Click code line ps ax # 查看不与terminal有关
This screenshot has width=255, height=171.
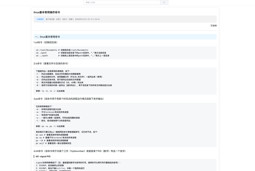[x=56, y=138]
